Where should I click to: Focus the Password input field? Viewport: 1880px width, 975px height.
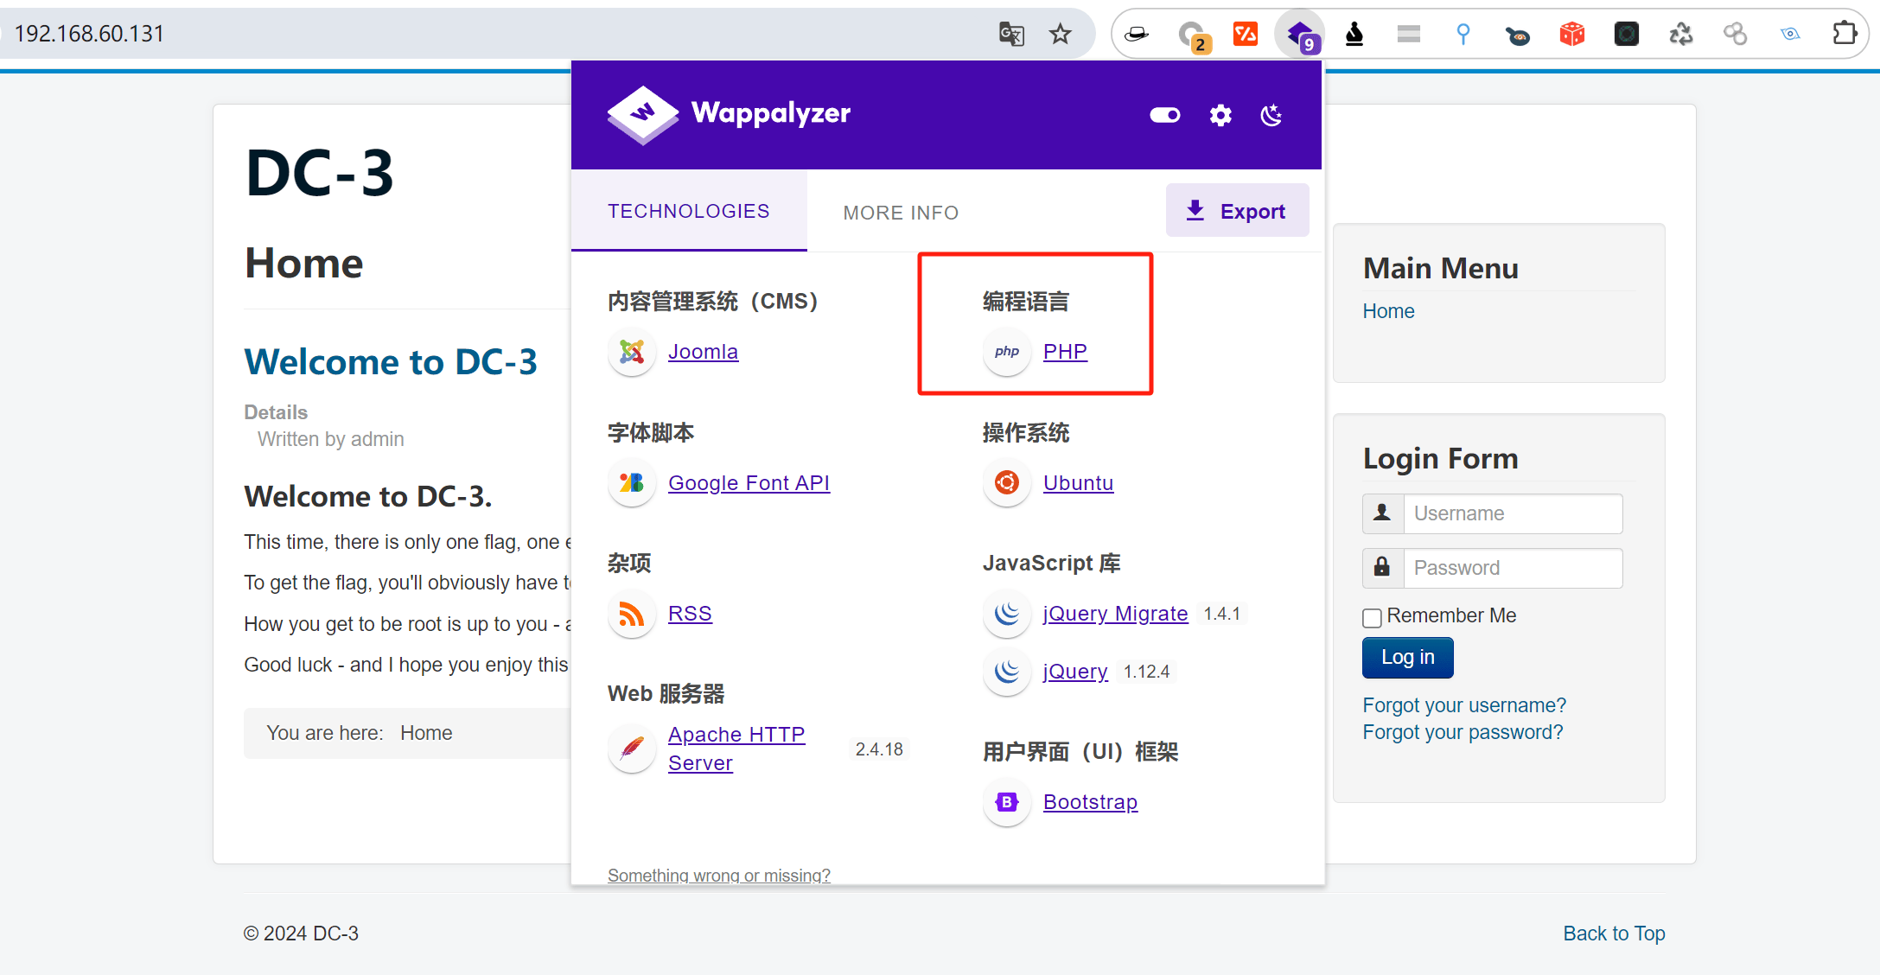click(1512, 568)
